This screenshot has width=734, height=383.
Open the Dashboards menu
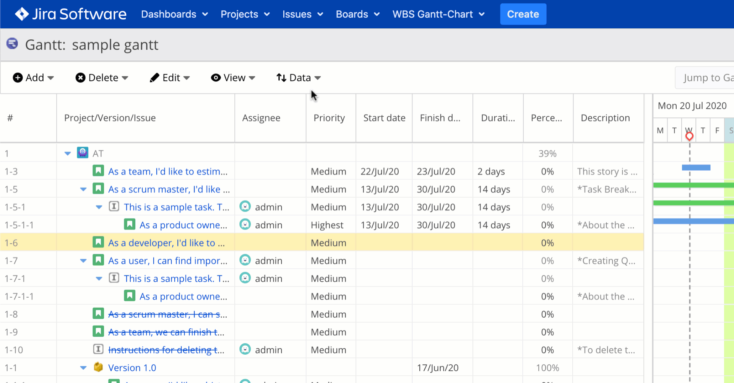pyautogui.click(x=174, y=14)
